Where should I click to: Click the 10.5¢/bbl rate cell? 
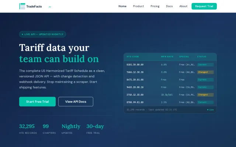click(x=167, y=95)
